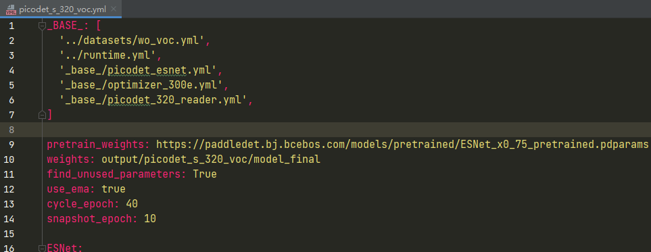Close the picodet_s_320_voc.yml tab

pos(114,9)
